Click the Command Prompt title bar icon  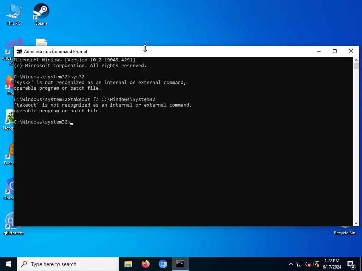pos(19,52)
